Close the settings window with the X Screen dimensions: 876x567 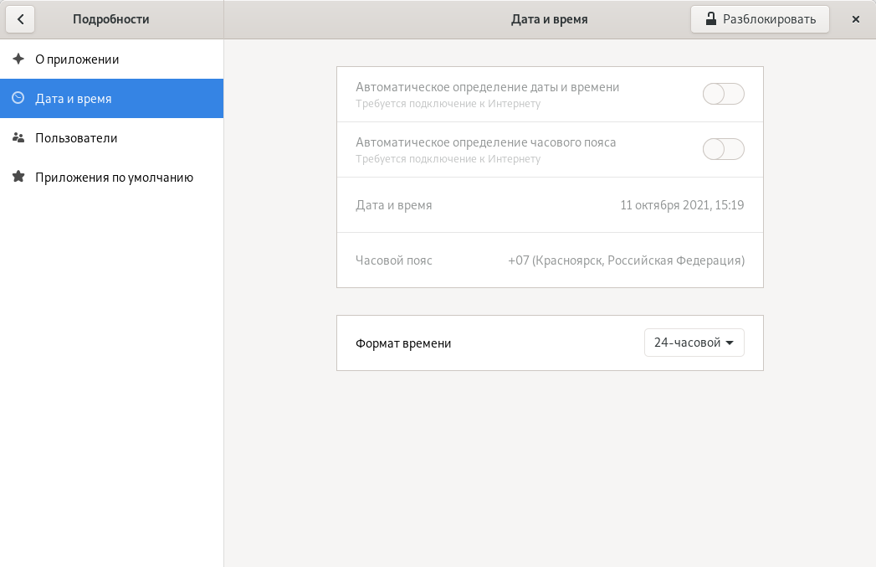click(x=855, y=18)
